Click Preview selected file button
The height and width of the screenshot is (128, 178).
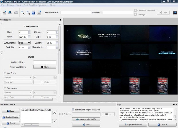click(86, 119)
